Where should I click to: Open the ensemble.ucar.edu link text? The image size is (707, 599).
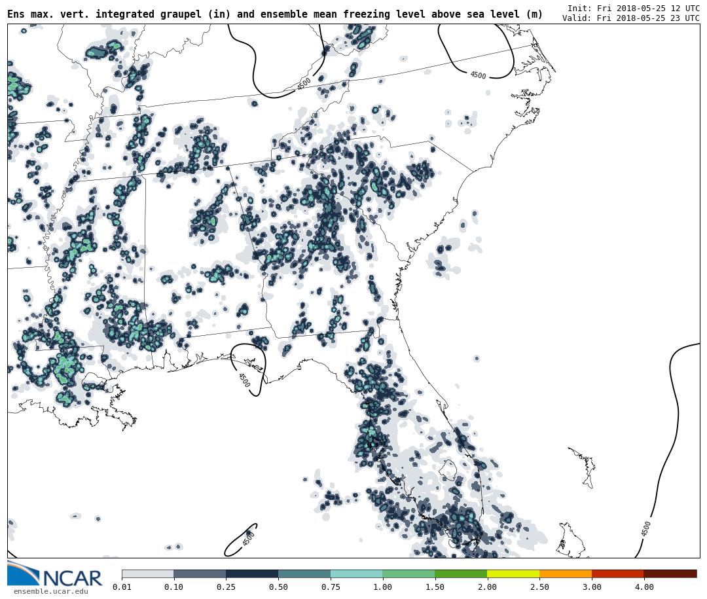point(50,592)
